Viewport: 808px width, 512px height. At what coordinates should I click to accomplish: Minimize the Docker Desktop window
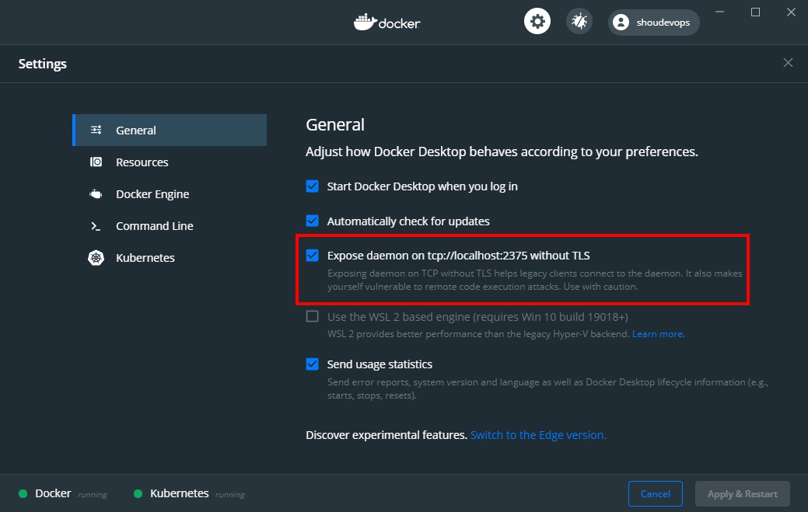pyautogui.click(x=720, y=12)
